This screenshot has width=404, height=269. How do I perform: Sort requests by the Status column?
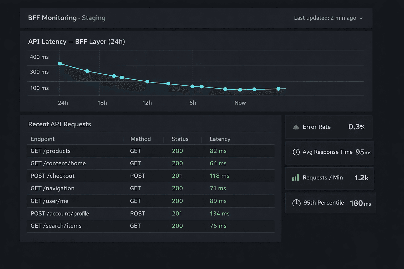[x=180, y=139]
